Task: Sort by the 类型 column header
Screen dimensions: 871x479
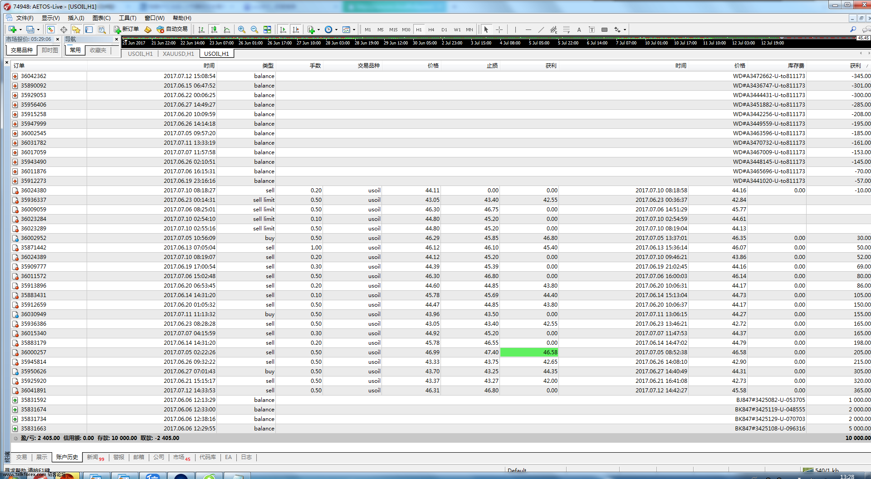Action: tap(247, 66)
